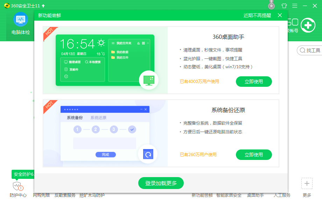Screen dimensions: 322x203
Task: Click 完整备份系统，数据软件全保留 text
Action: [x=213, y=123]
